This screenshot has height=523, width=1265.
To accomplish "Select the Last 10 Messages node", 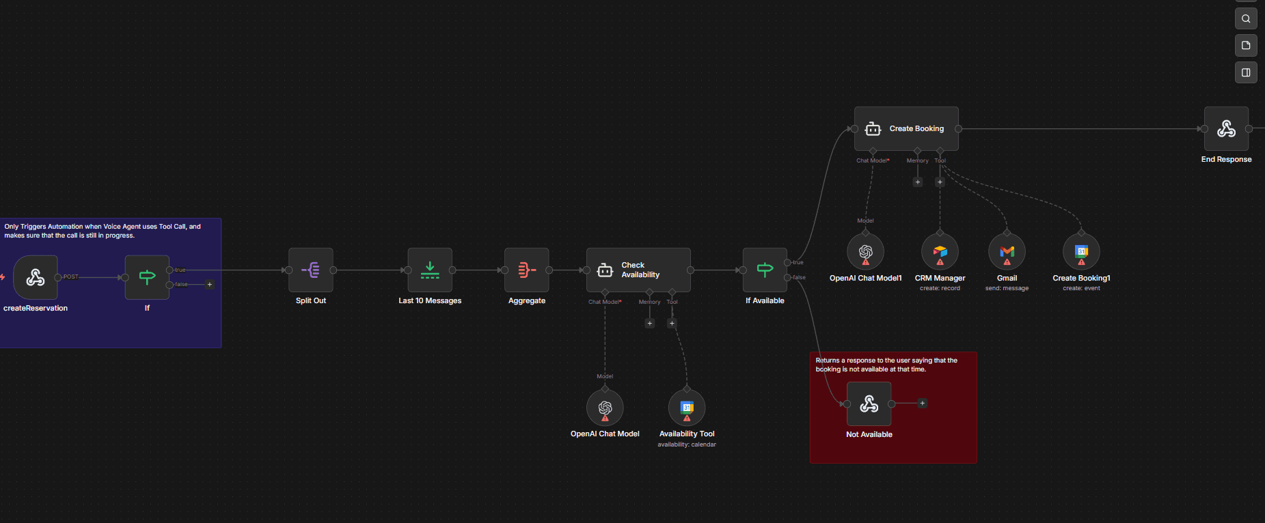I will 430,270.
